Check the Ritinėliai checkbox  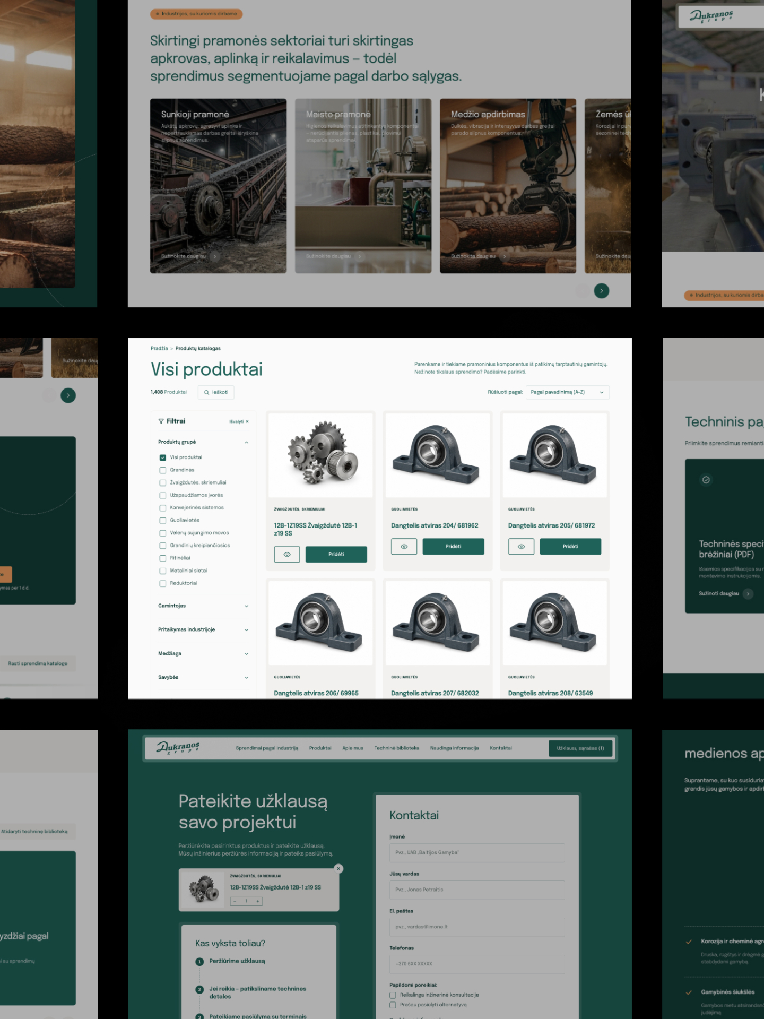pyautogui.click(x=163, y=558)
